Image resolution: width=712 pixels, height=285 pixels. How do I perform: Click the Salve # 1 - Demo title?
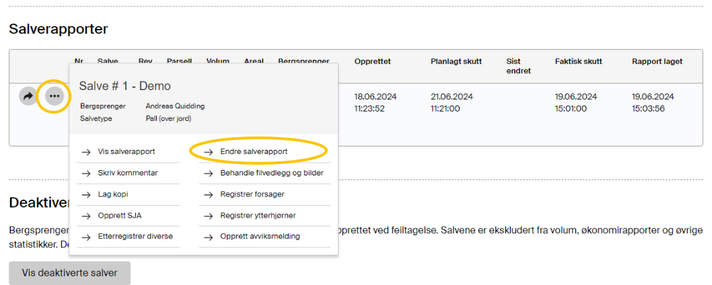coord(125,86)
